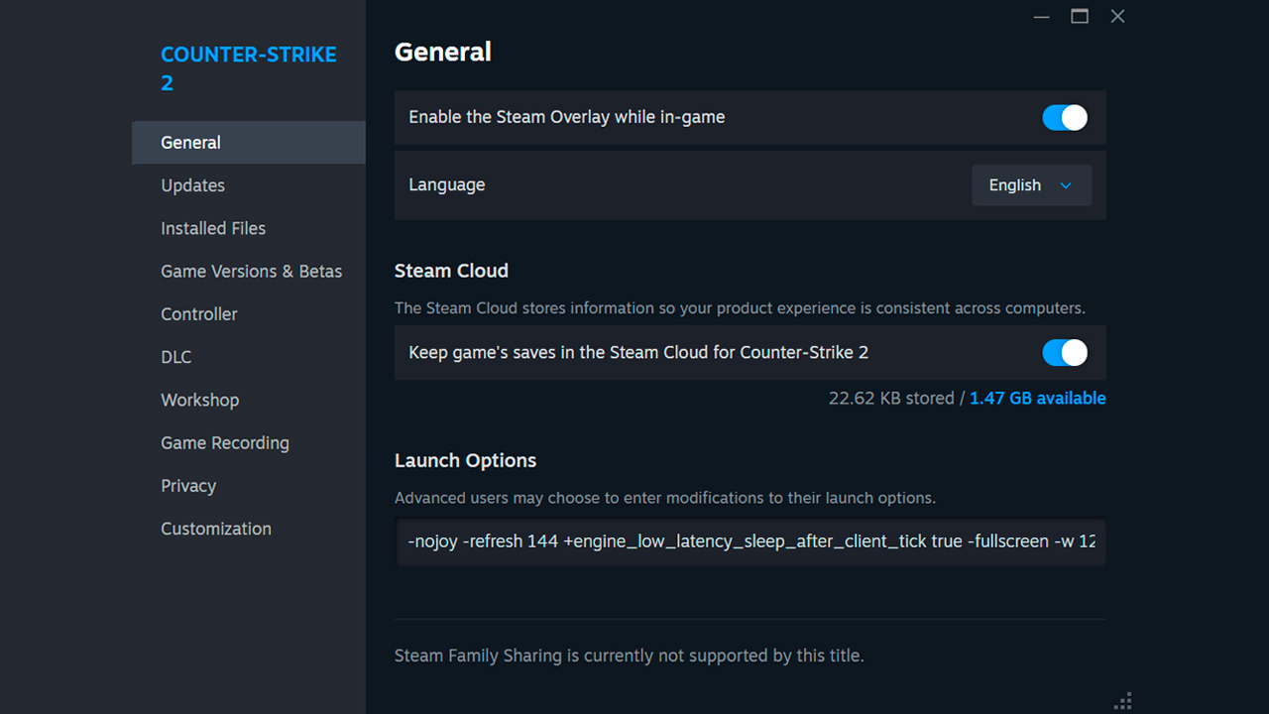
Task: Click the COUNTER-STRIKE 2 title text
Action: pyautogui.click(x=249, y=68)
